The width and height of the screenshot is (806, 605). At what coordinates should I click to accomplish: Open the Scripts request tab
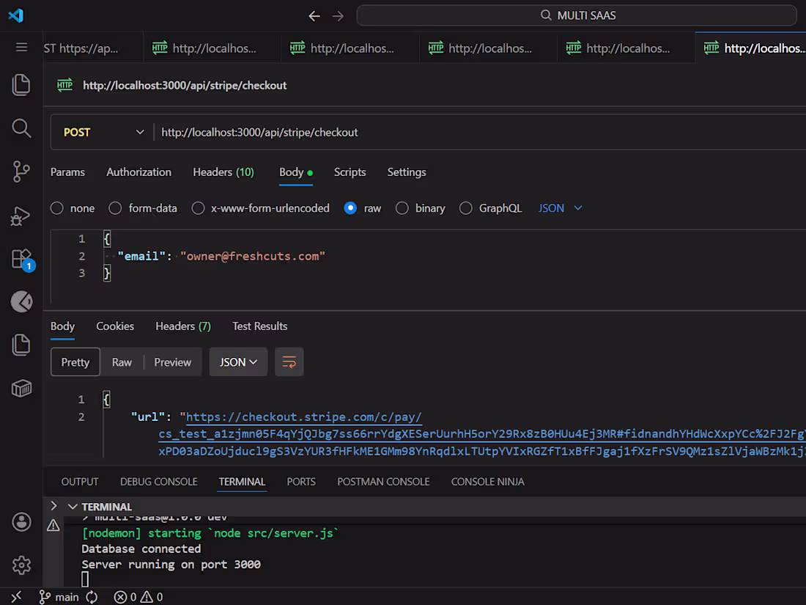pos(350,172)
